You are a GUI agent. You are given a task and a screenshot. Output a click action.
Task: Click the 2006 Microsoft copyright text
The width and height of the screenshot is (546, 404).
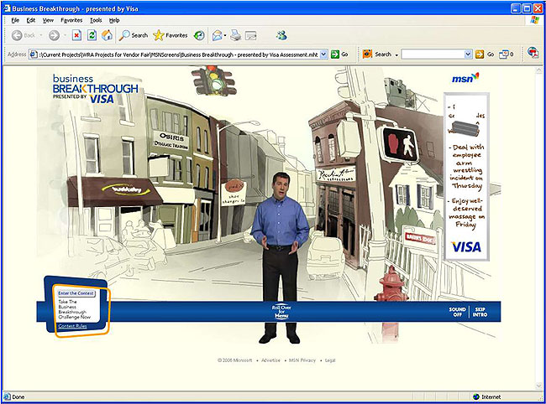pyautogui.click(x=234, y=360)
